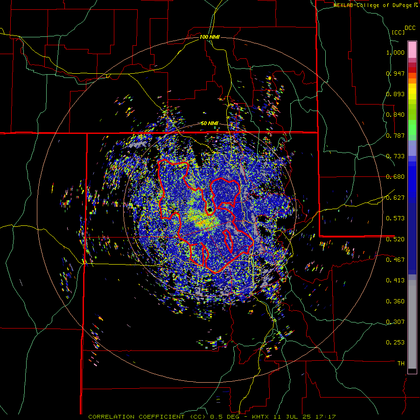Image resolution: width=420 pixels, height=420 pixels.
Task: Select the 0.680 legend value
Action: coord(395,177)
